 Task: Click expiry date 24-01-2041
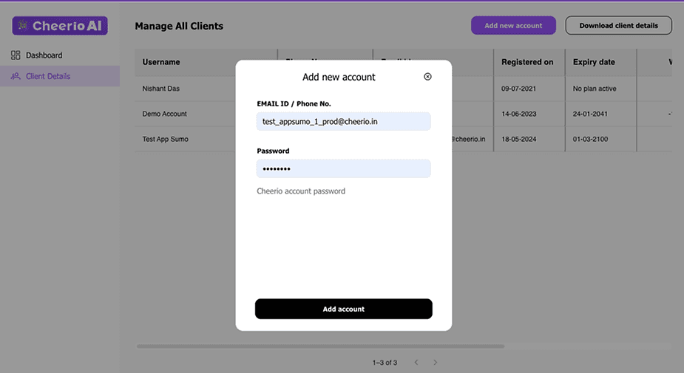(590, 114)
